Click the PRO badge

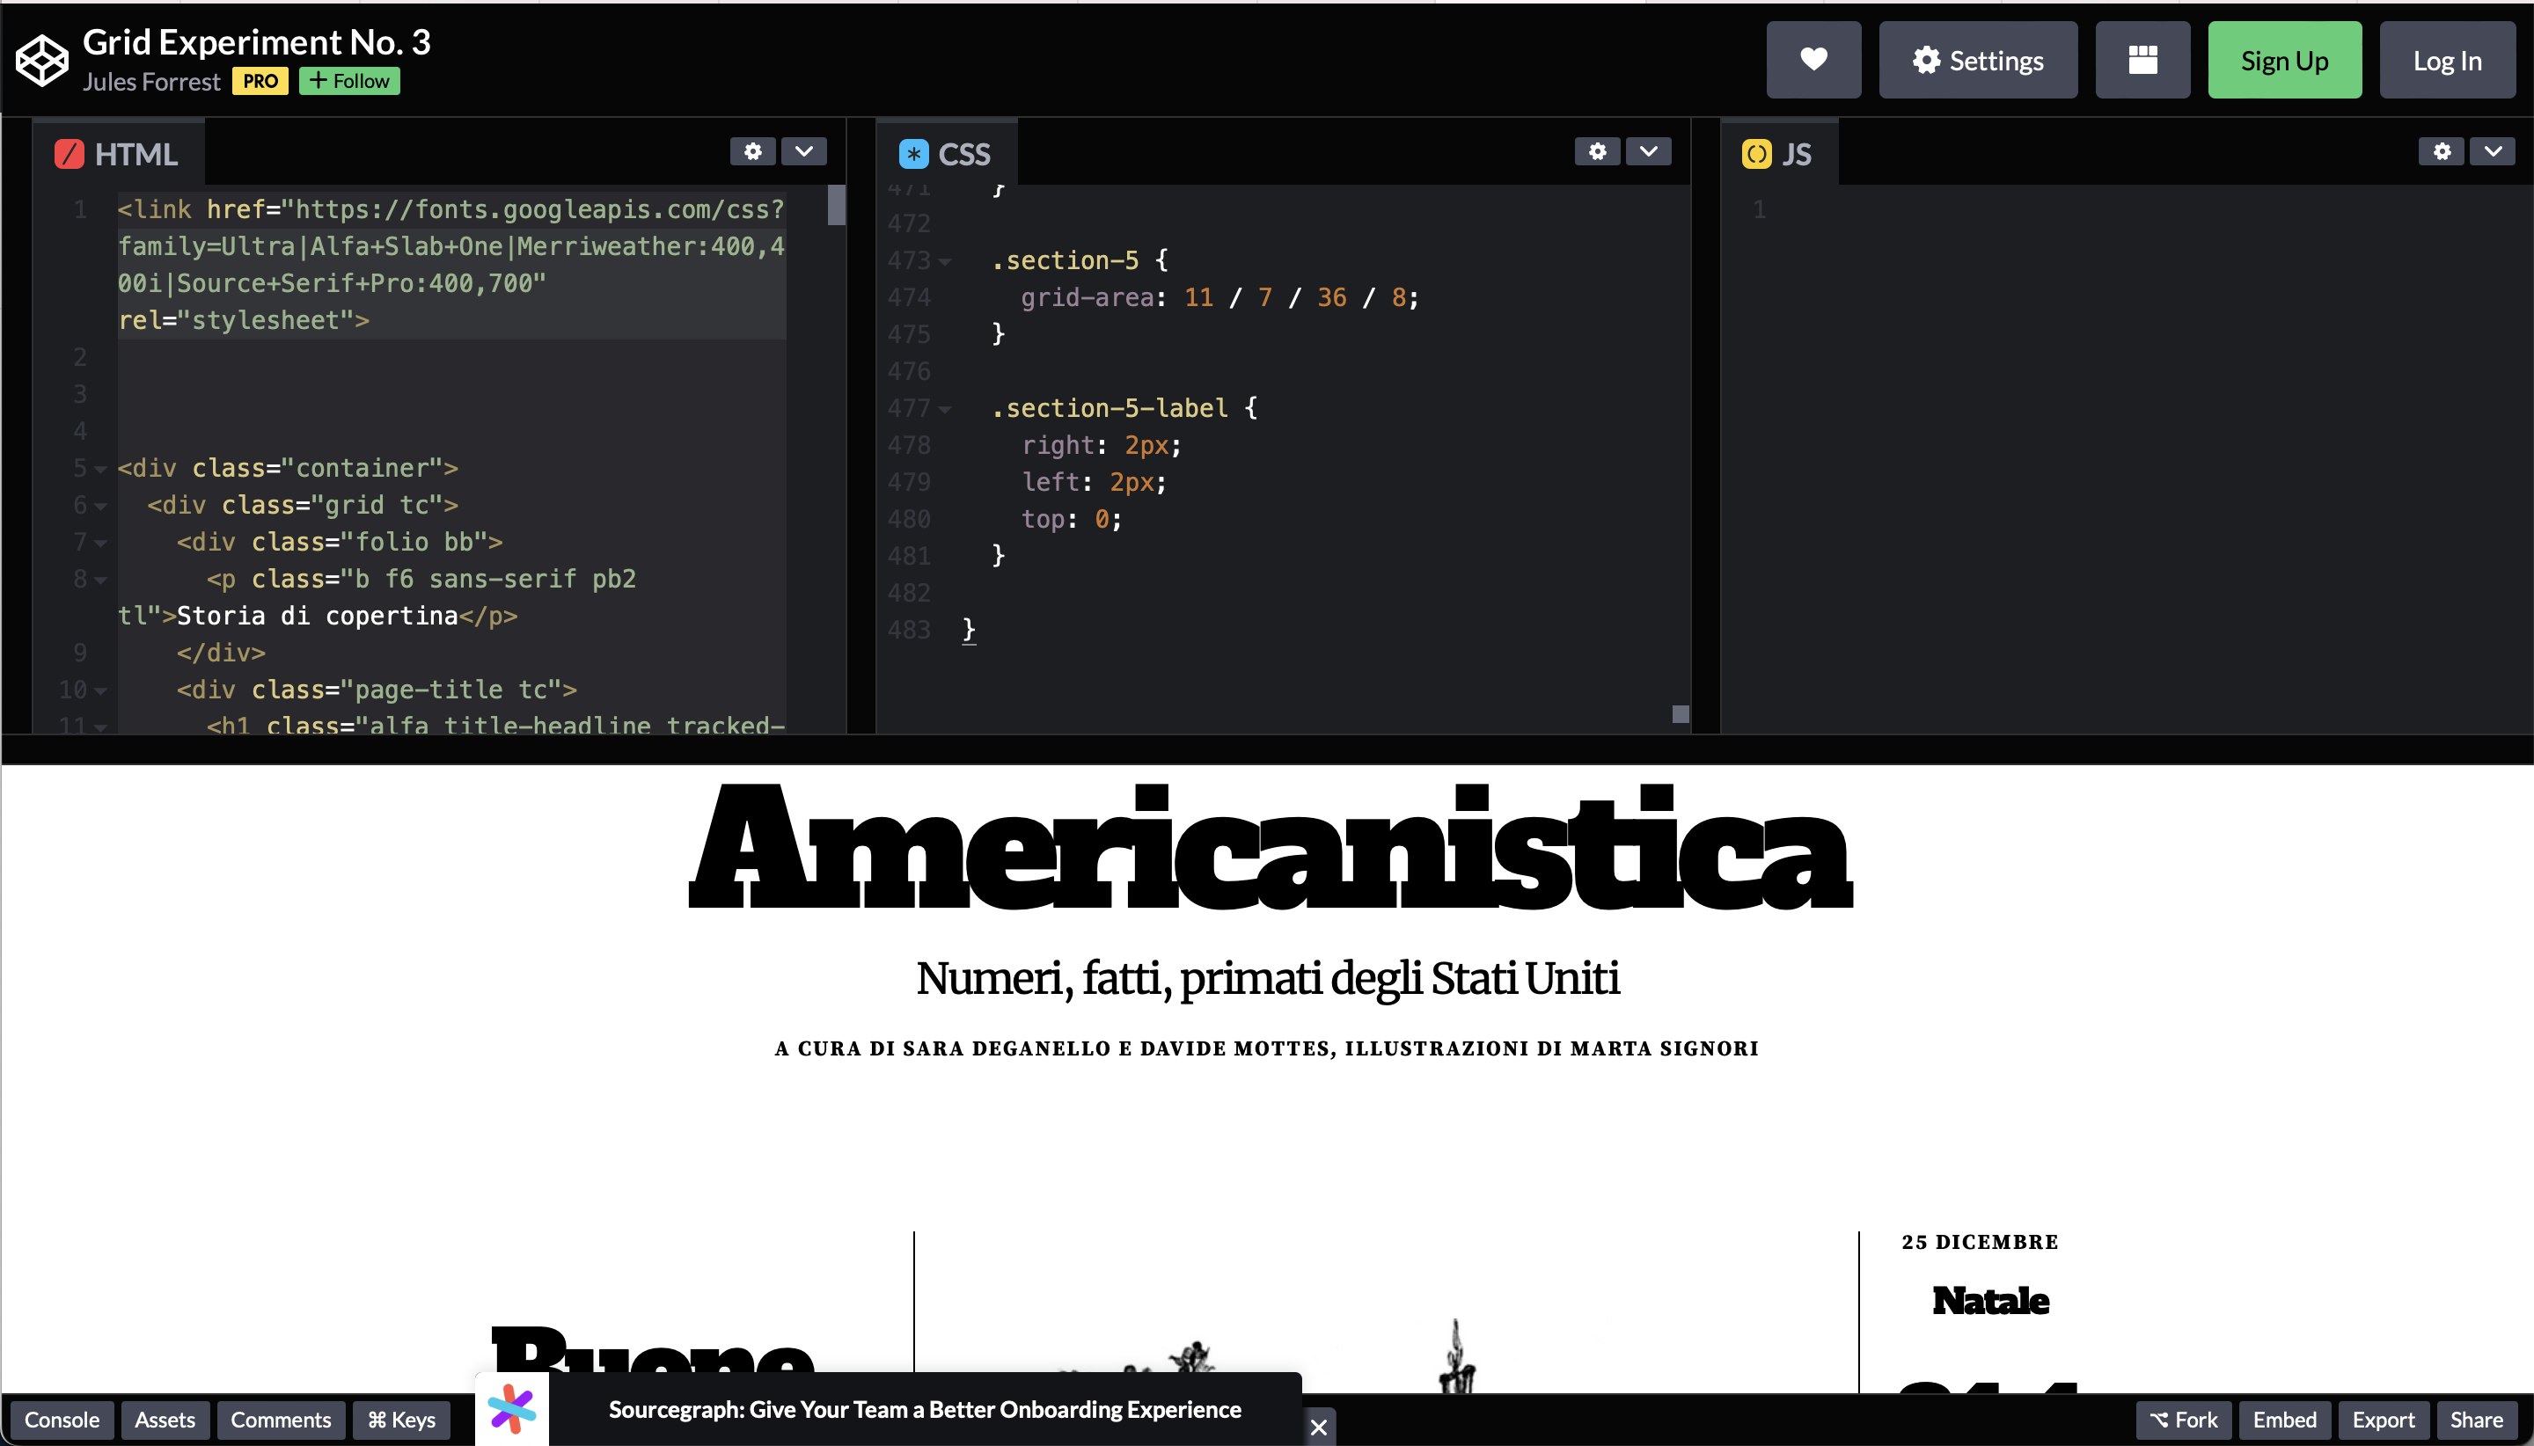pos(260,80)
